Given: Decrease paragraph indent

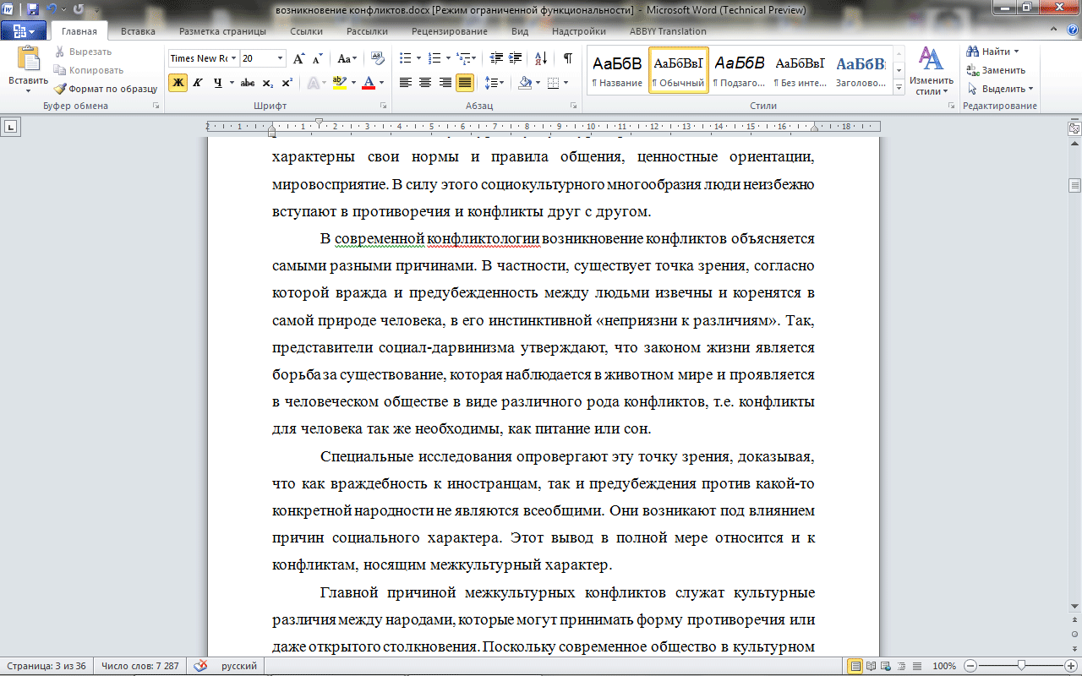Looking at the screenshot, I should tap(496, 58).
